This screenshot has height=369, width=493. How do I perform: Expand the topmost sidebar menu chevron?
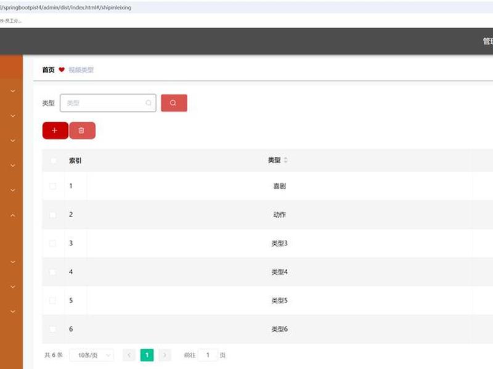[13, 91]
